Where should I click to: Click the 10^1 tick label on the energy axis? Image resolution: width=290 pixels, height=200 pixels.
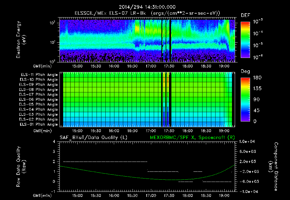[52, 42]
